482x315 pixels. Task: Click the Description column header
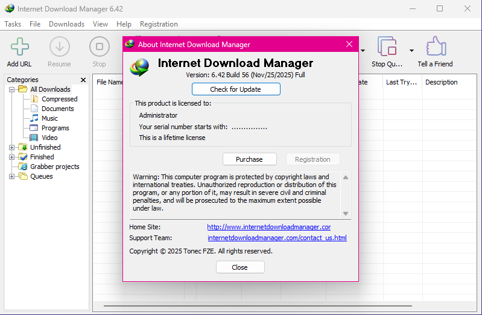pos(442,82)
